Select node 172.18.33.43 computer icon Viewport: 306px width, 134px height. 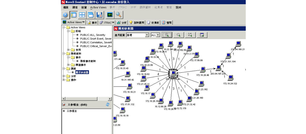click(122, 63)
